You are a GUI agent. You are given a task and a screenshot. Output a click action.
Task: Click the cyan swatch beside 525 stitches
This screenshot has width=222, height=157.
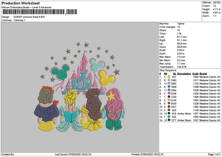coord(169,117)
